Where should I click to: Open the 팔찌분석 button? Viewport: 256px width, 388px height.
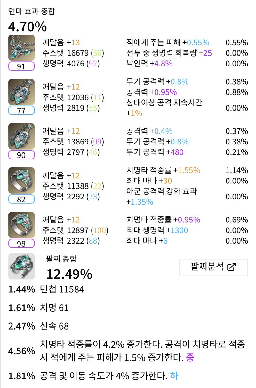click(213, 267)
